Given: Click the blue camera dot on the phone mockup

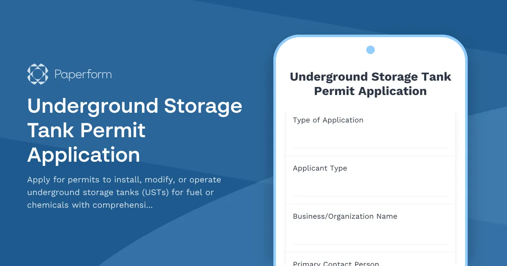Looking at the screenshot, I should 370,49.
